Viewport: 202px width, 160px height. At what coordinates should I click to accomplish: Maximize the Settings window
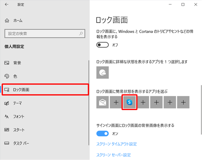(x=183, y=4)
